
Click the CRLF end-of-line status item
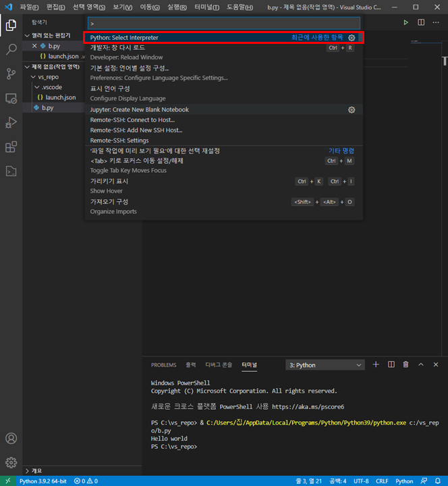pyautogui.click(x=382, y=481)
